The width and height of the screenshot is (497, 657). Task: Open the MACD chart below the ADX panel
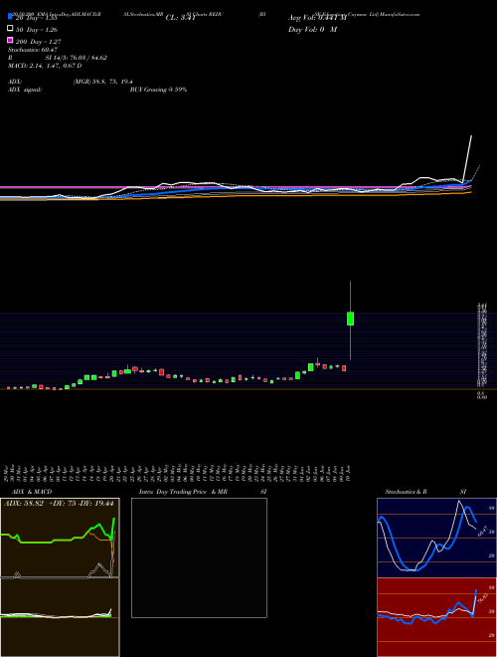[60, 617]
